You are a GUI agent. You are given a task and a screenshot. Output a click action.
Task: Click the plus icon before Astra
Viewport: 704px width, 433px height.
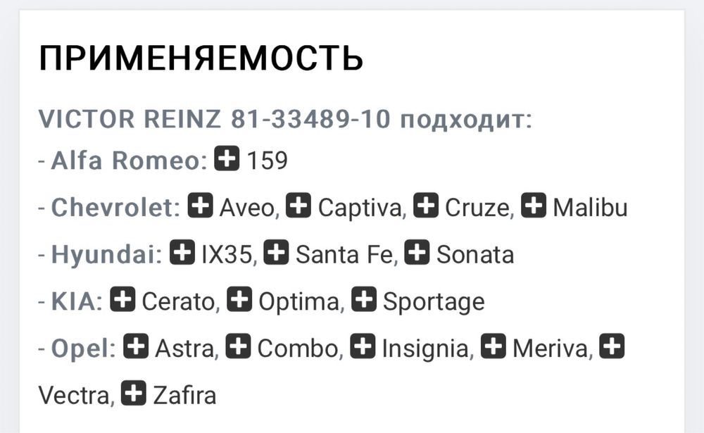pos(136,347)
